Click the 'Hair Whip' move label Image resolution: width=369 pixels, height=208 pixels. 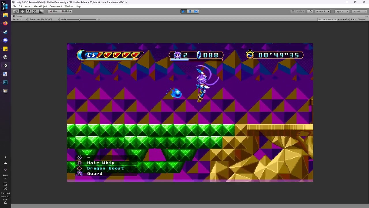101,163
